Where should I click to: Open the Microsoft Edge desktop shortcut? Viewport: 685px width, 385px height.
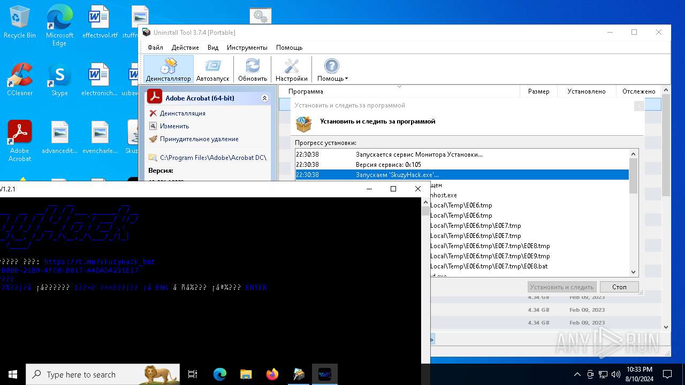(59, 25)
